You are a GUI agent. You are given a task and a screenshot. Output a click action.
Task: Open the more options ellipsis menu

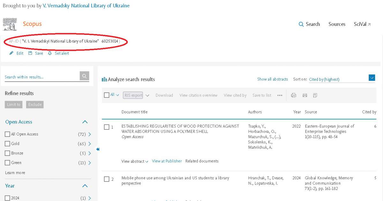tap(280, 95)
